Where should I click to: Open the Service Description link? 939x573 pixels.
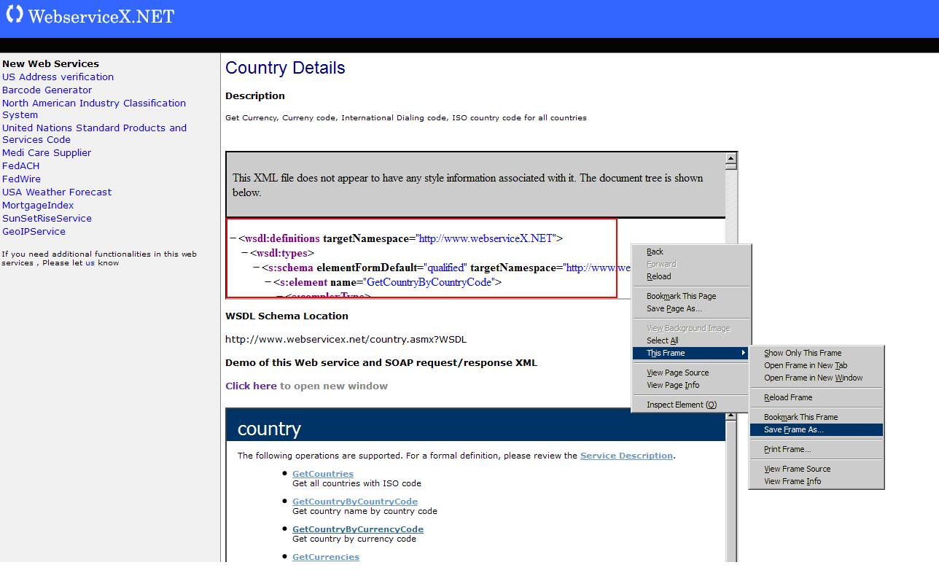[x=626, y=456]
